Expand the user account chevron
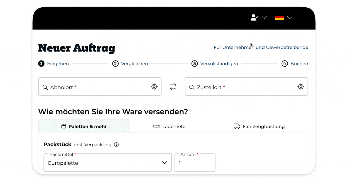 coord(264,18)
